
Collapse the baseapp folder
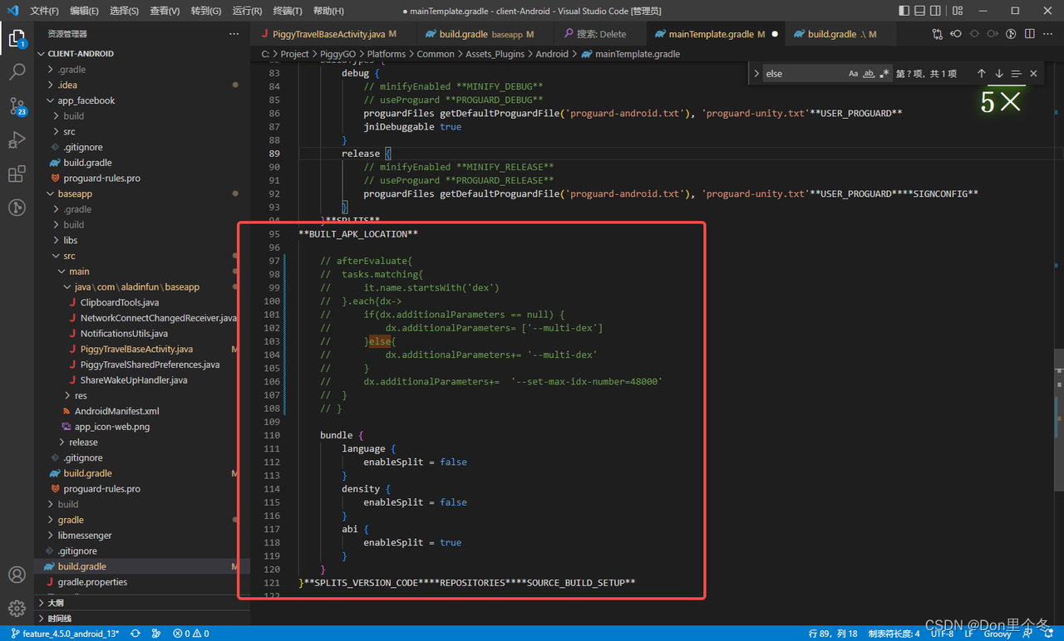pyautogui.click(x=75, y=193)
